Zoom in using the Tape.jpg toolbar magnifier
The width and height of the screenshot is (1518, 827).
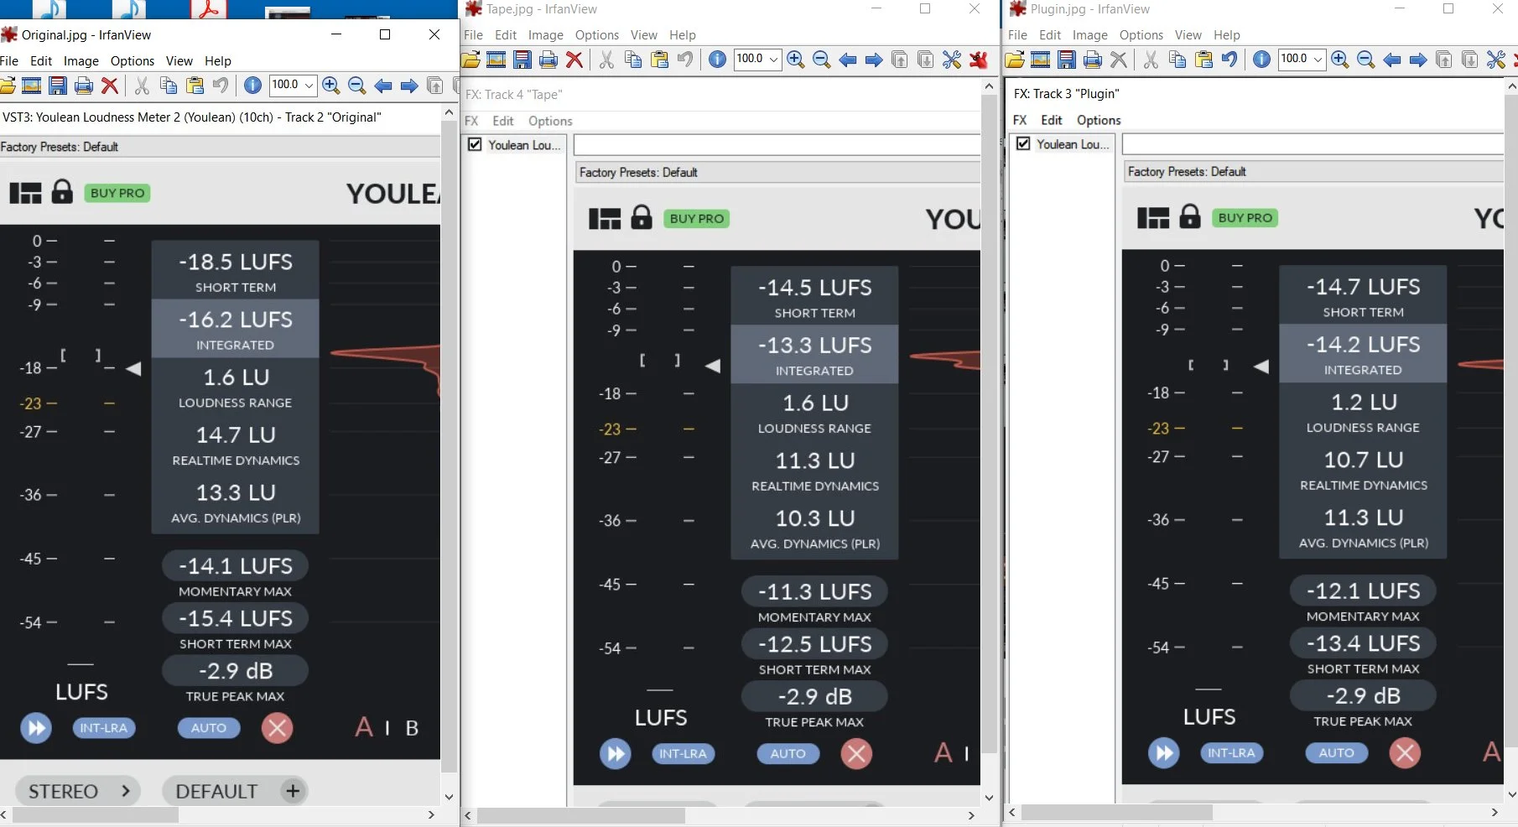pos(796,60)
